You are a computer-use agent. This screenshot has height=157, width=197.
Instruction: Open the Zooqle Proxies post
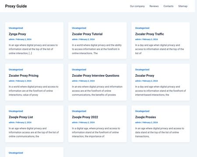[145, 117]
